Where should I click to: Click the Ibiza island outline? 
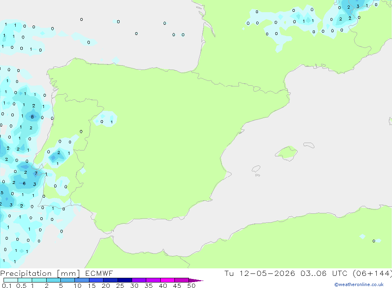coord(256,169)
